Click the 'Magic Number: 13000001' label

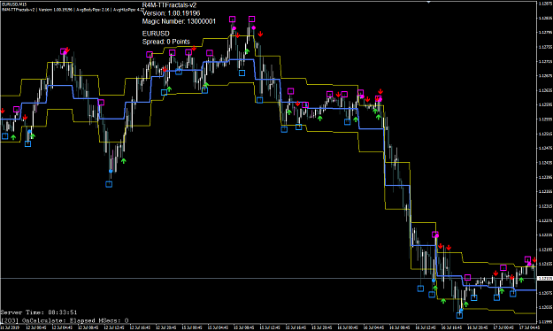pyautogui.click(x=179, y=21)
